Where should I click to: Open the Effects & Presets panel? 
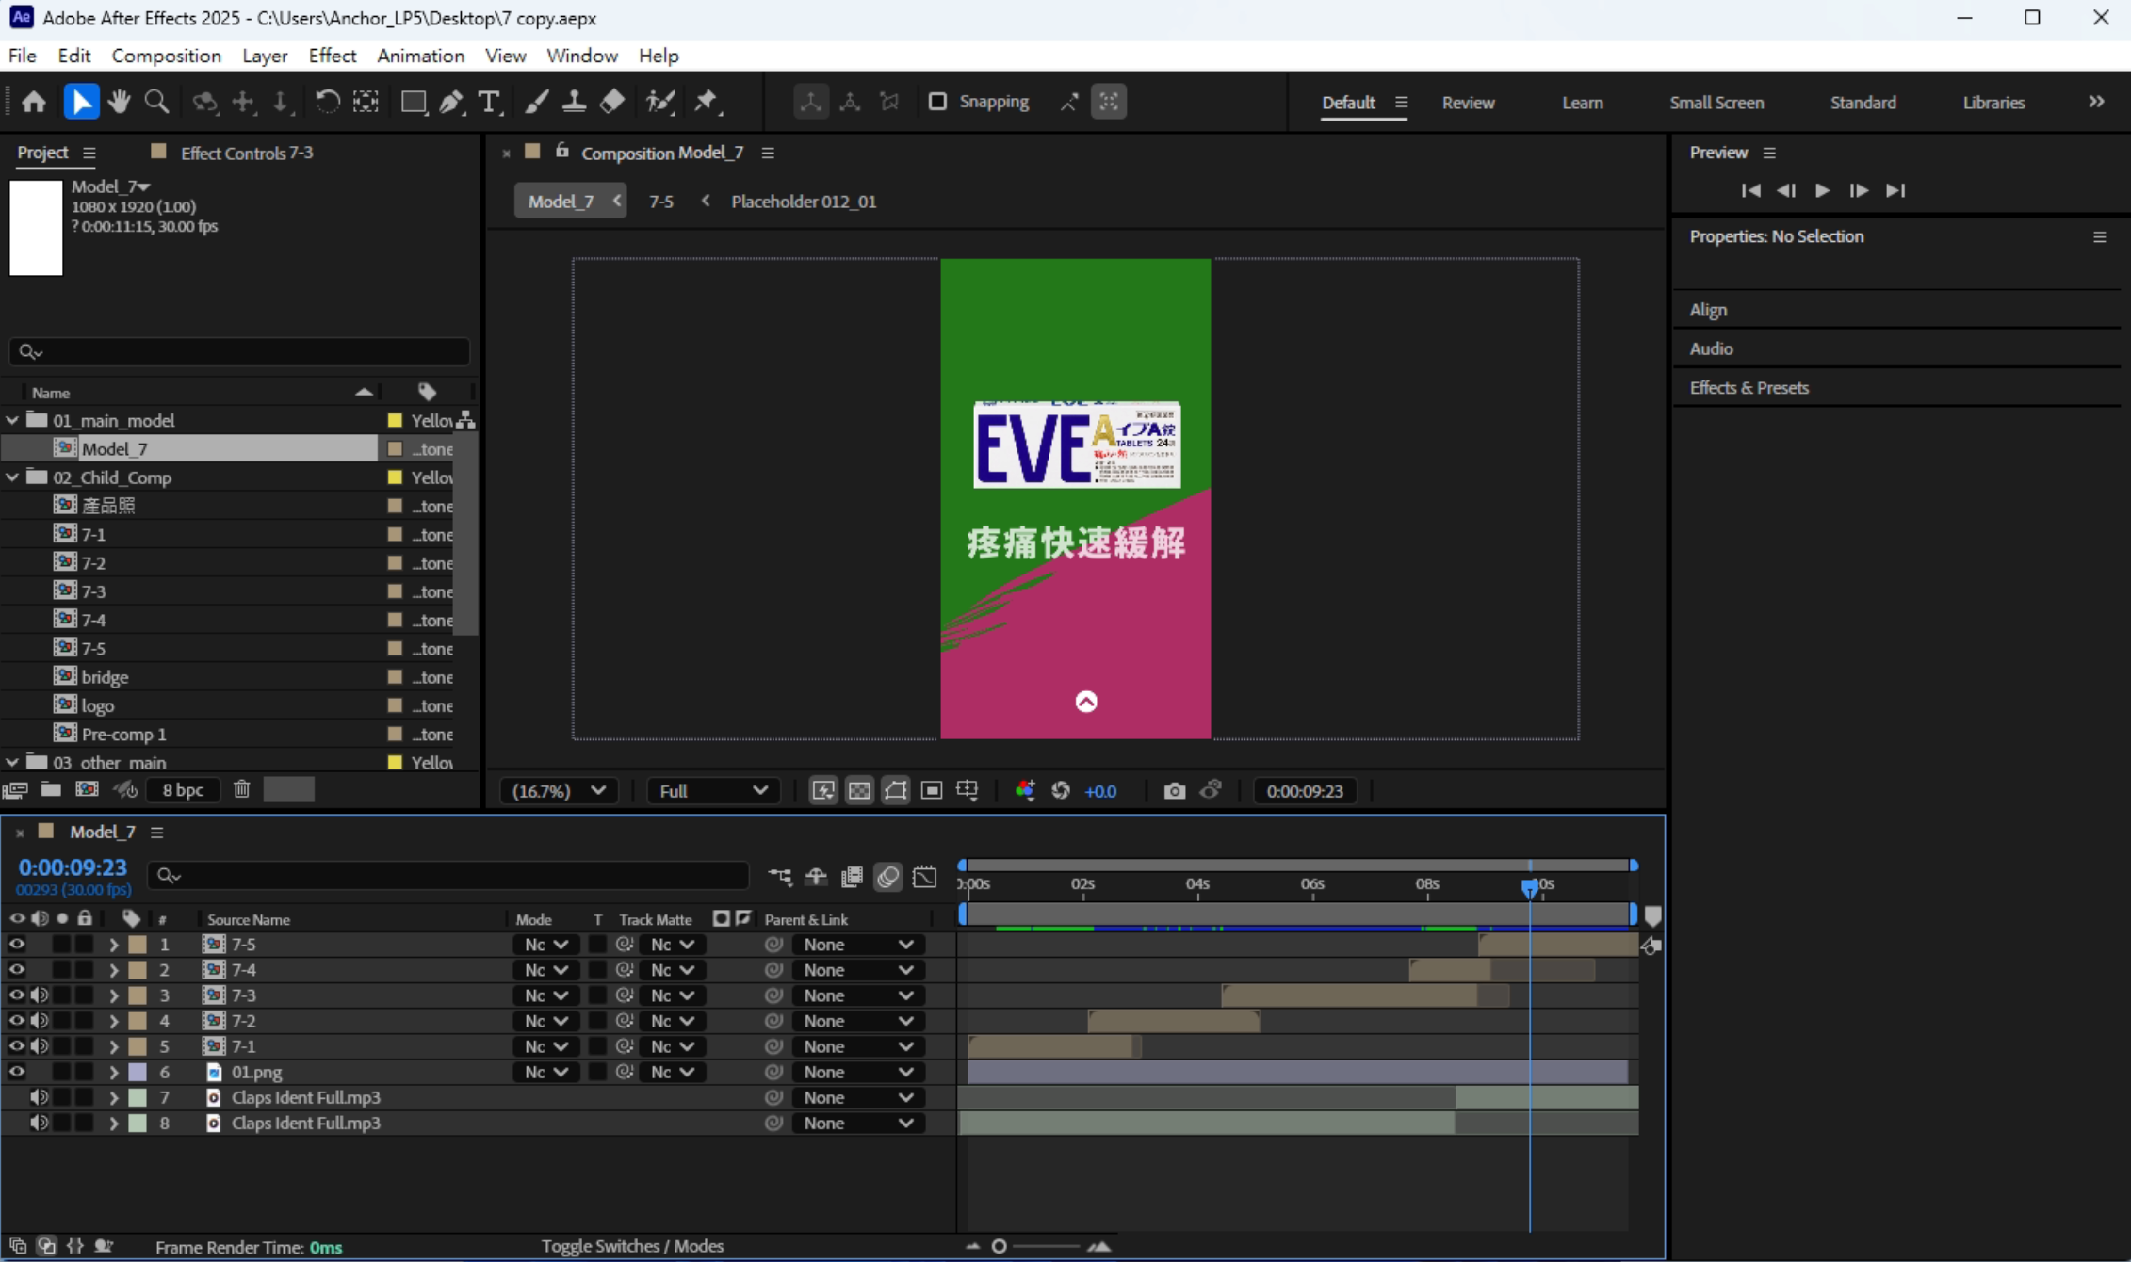[x=1749, y=388]
